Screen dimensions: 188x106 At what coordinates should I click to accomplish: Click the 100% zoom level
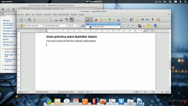[167, 92]
